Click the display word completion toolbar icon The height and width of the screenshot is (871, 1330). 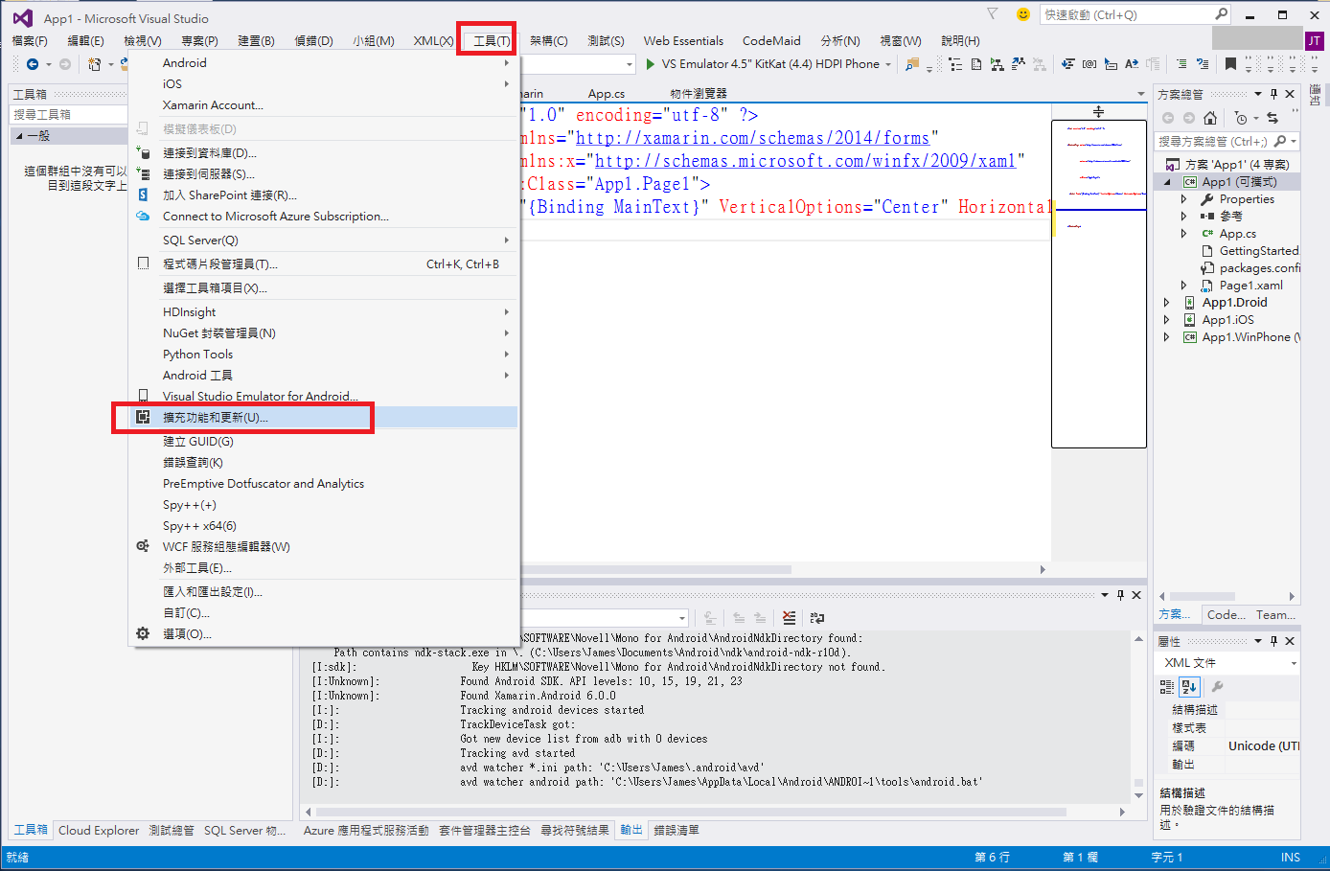[x=1132, y=64]
